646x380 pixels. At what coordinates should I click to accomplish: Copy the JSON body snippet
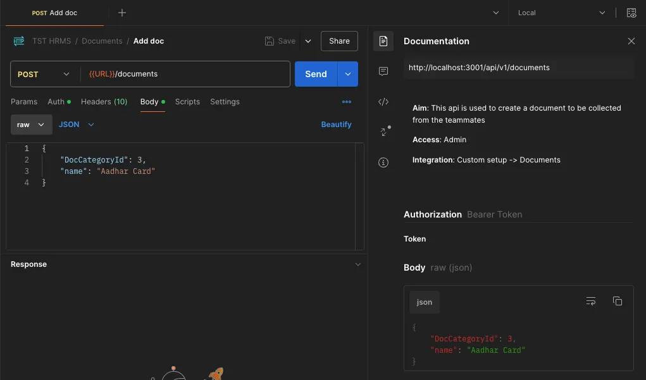tap(618, 301)
